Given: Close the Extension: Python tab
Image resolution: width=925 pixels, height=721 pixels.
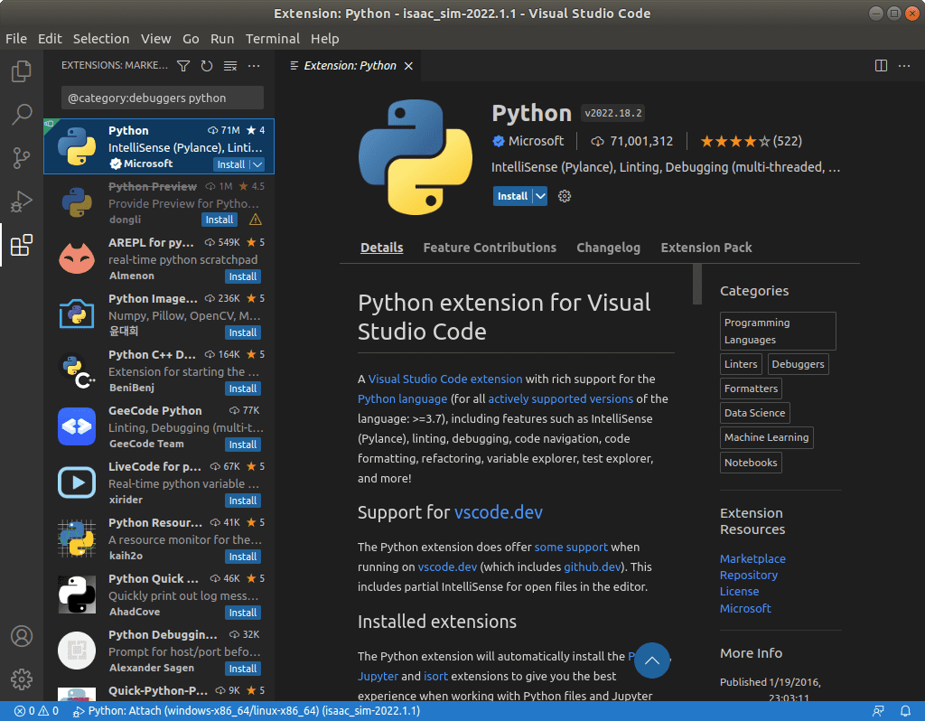Looking at the screenshot, I should [x=408, y=66].
